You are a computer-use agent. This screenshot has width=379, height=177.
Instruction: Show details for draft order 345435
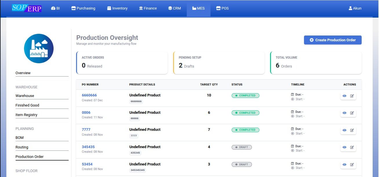344,147
